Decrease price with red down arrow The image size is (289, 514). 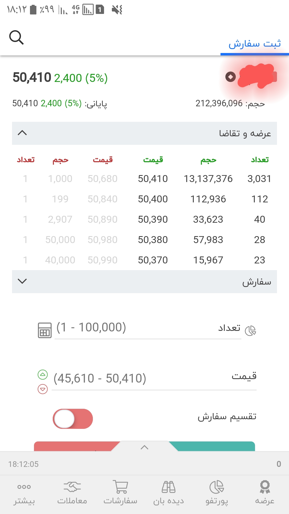43,389
